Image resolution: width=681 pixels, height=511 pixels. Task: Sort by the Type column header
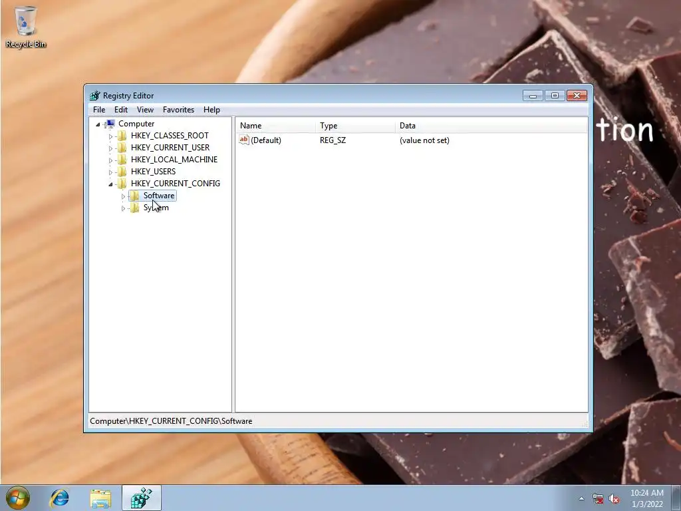tap(356, 126)
